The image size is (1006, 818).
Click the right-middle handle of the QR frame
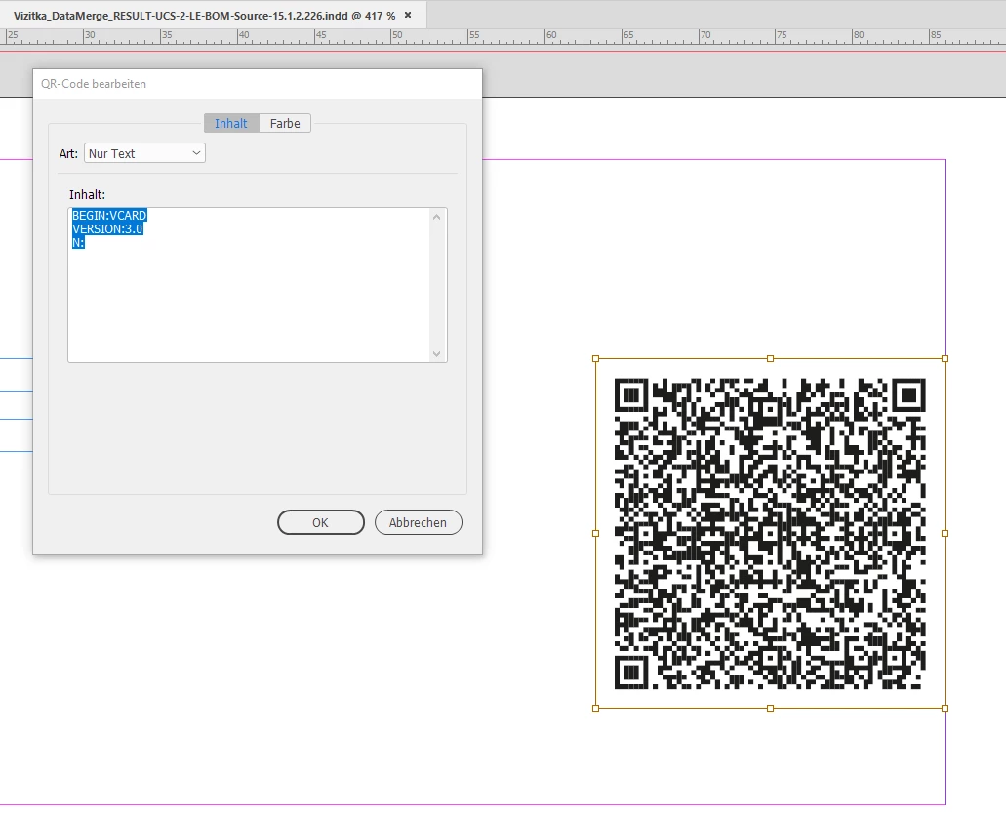coord(946,534)
